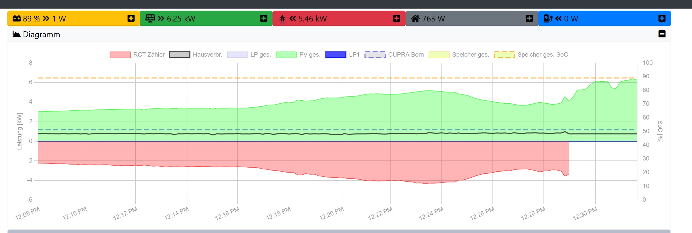The image size is (692, 233).
Task: Toggle Speicher ges. SoC dashed swatch
Action: 504,55
